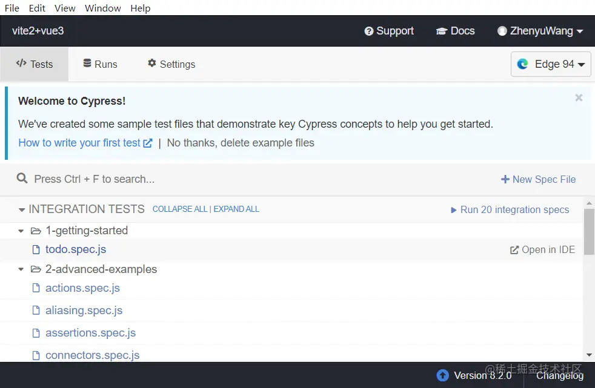Click No thanks, delete example files
This screenshot has height=388, width=595.
coord(241,143)
